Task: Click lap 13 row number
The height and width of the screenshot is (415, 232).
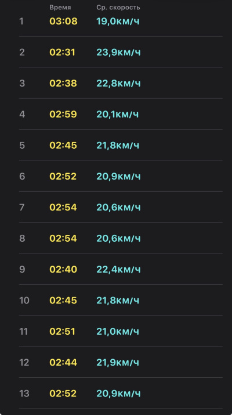Action: click(x=24, y=393)
